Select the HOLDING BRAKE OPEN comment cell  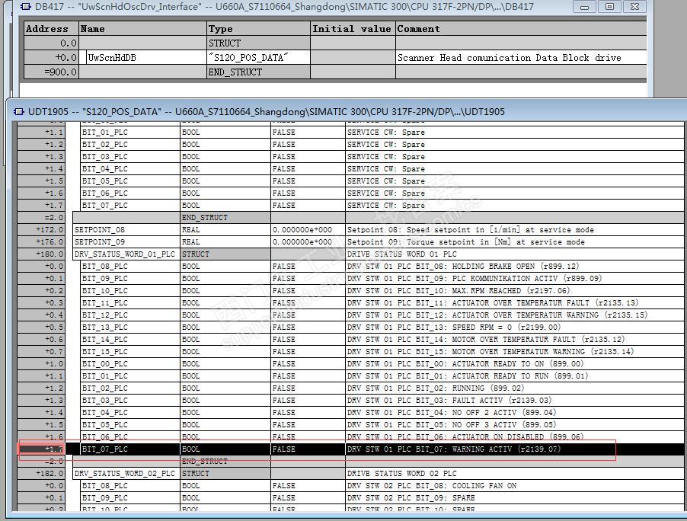(x=515, y=267)
